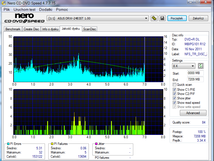Switch to the Info o dysku tab
This screenshot has height=161, width=214.
pyautogui.click(x=50, y=29)
